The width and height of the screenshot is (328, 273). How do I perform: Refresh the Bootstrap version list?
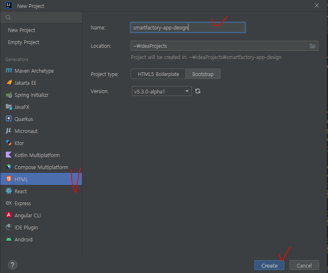198,91
